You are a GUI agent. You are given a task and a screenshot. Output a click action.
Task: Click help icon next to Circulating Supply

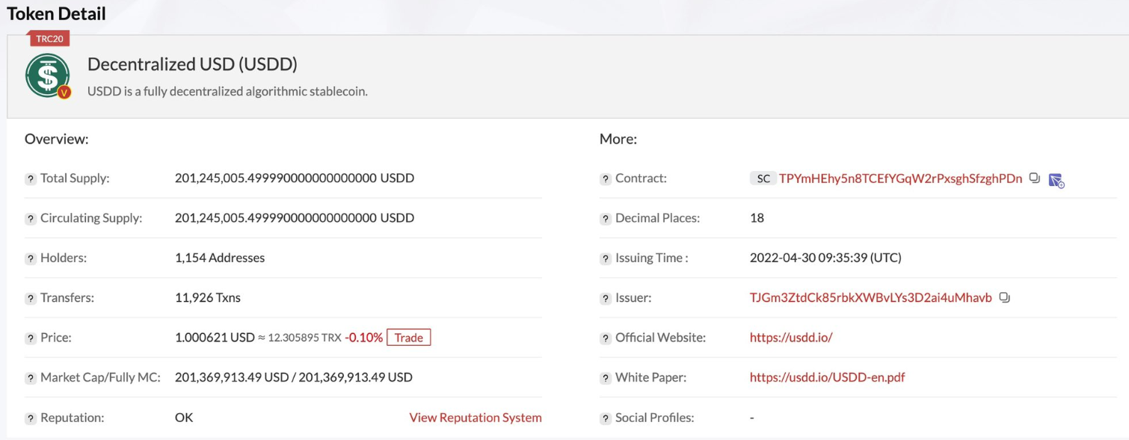point(31,219)
